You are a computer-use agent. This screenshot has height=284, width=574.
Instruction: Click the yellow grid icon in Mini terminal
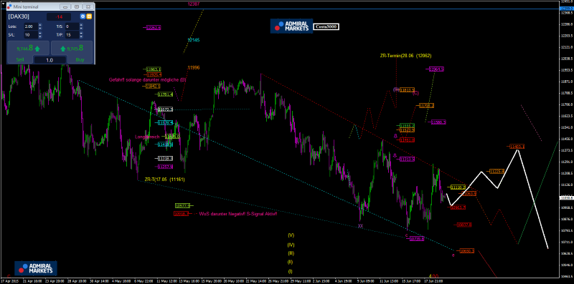tap(89, 16)
